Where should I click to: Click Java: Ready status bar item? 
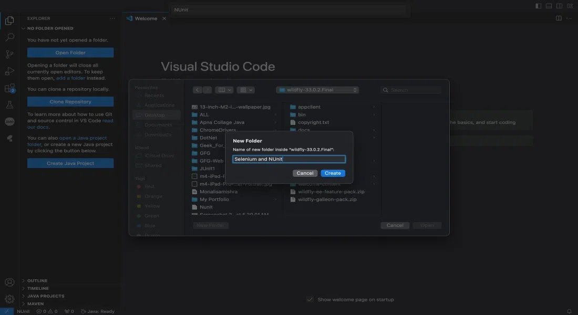click(98, 311)
